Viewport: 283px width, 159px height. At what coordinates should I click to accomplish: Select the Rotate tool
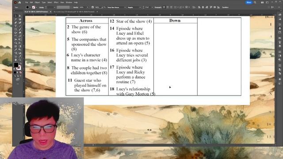[x=16, y=36]
